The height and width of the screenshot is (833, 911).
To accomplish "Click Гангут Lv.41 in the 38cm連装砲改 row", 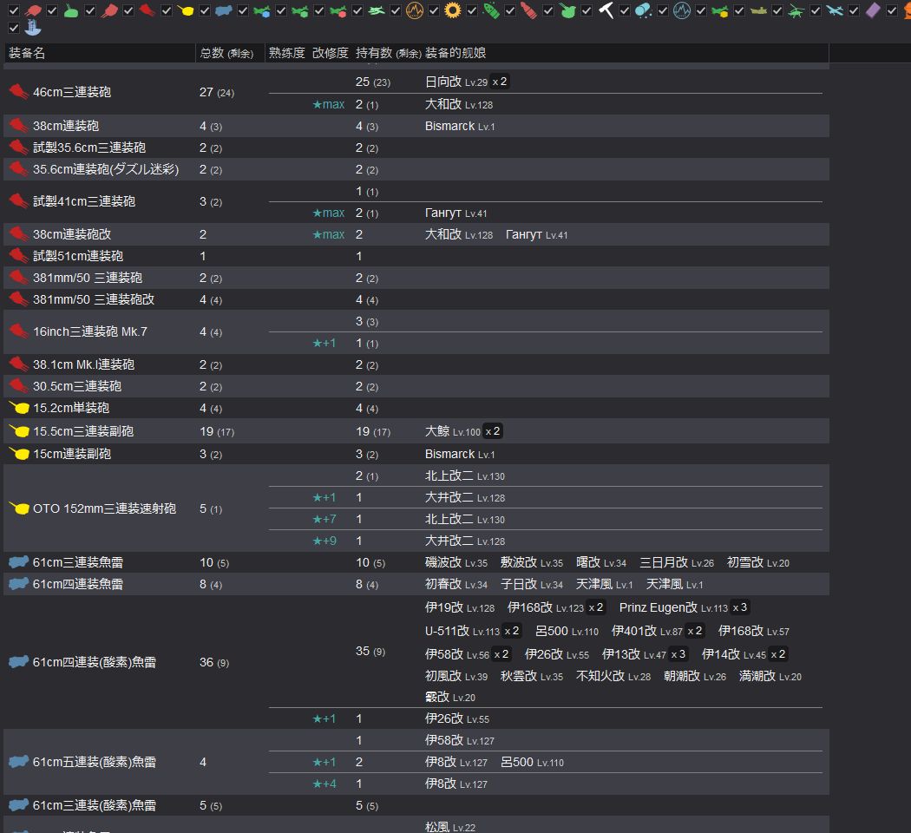I will click(x=536, y=234).
